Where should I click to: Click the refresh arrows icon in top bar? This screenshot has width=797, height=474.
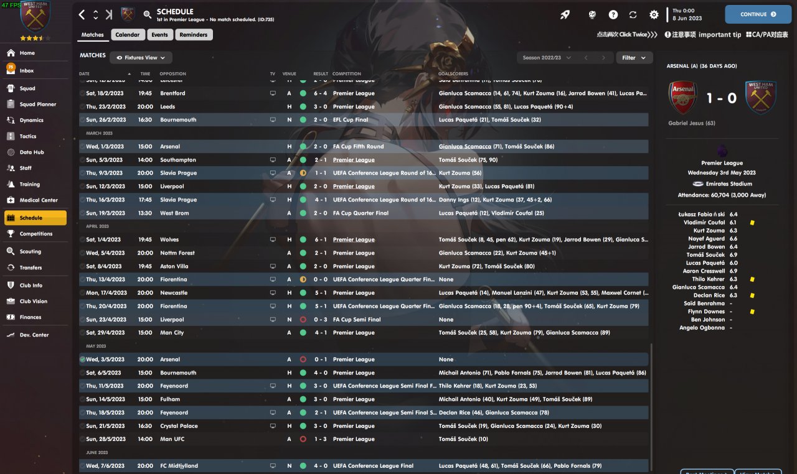point(633,14)
